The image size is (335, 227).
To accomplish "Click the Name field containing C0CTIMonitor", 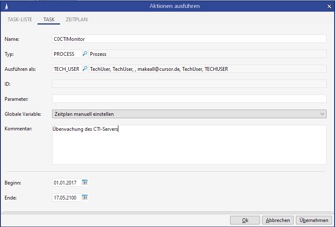I will pyautogui.click(x=189, y=39).
